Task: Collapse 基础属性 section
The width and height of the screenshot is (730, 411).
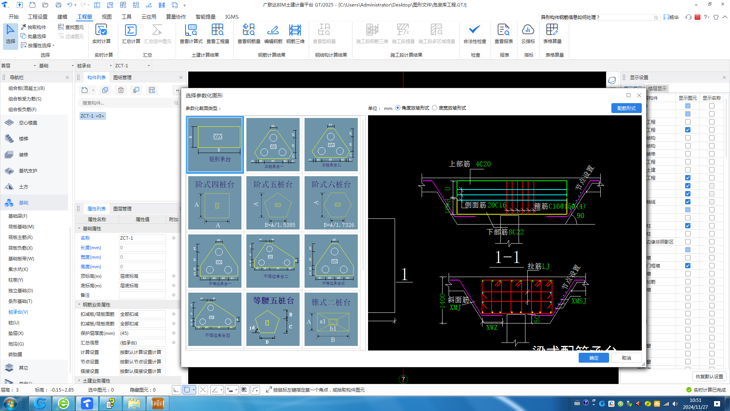Action: point(79,229)
